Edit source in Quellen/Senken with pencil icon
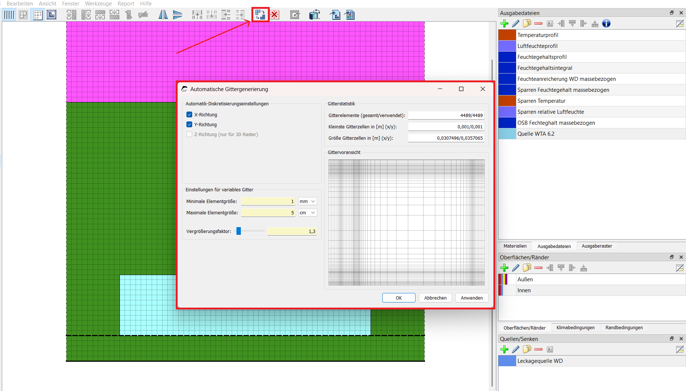 [515, 349]
